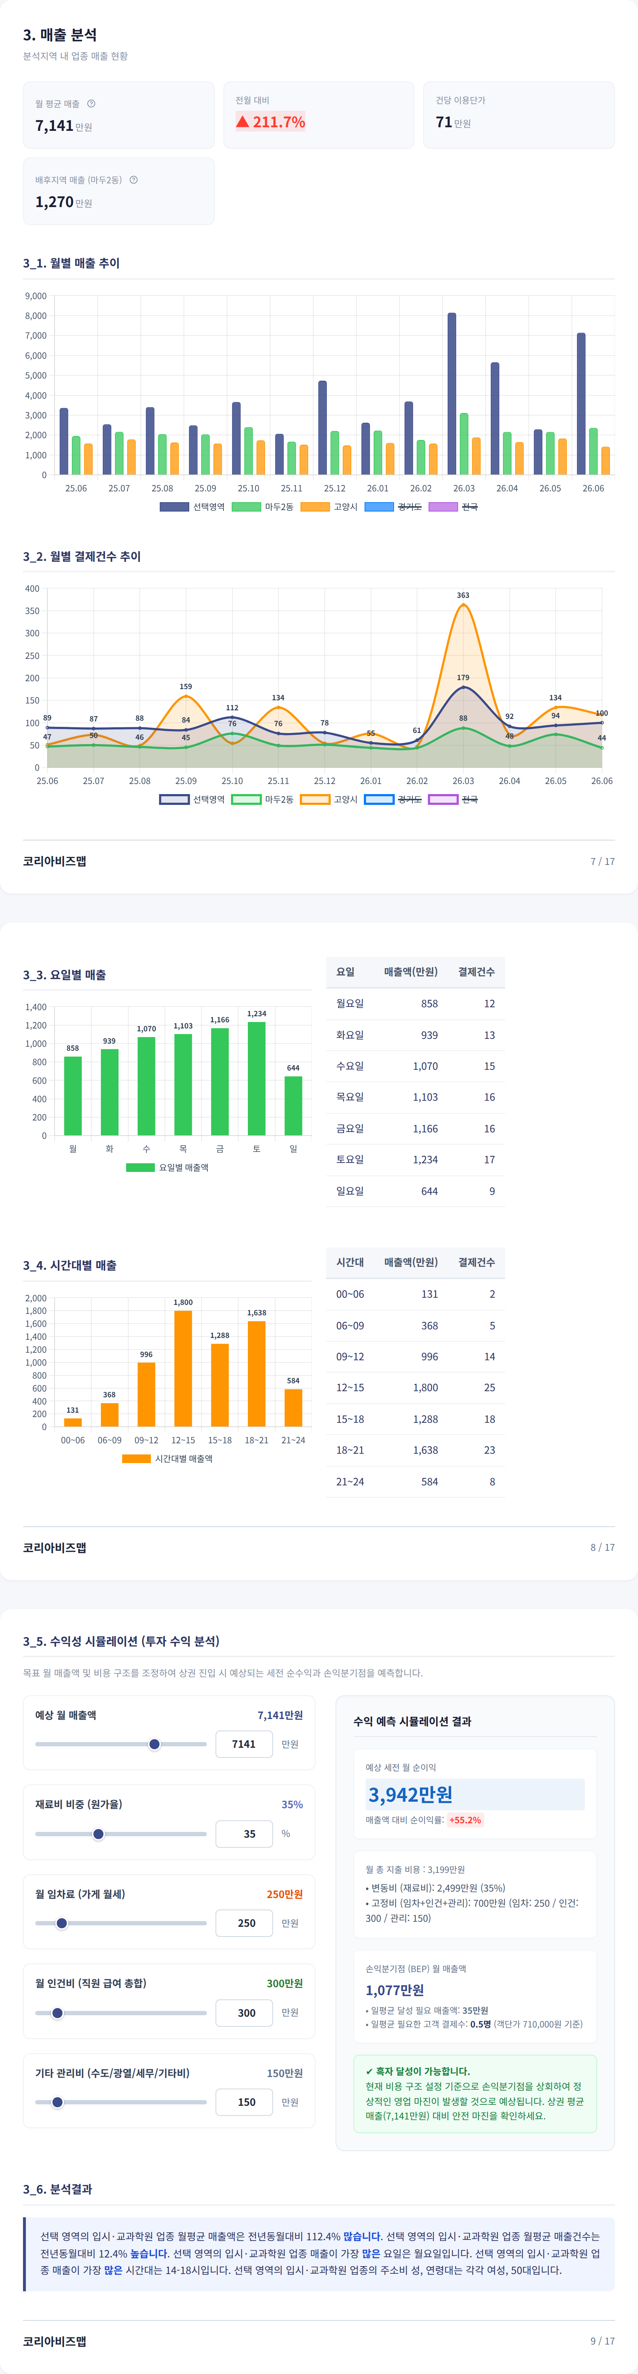Click the 300 labor cost input field

244,2013
